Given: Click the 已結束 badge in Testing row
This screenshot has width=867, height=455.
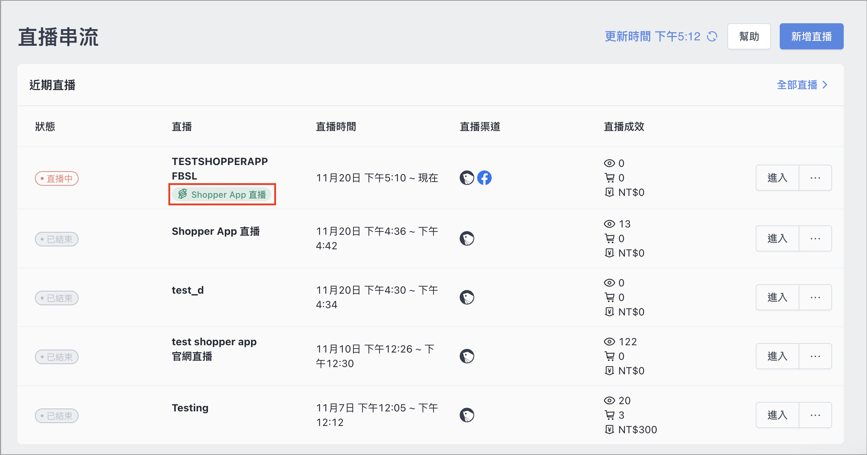Looking at the screenshot, I should click(57, 416).
